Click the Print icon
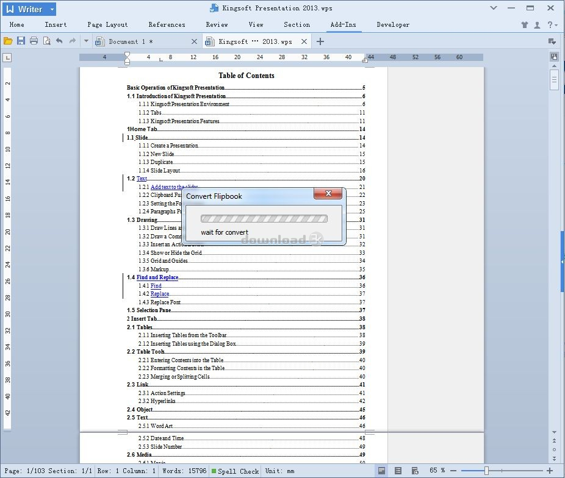 tap(34, 41)
